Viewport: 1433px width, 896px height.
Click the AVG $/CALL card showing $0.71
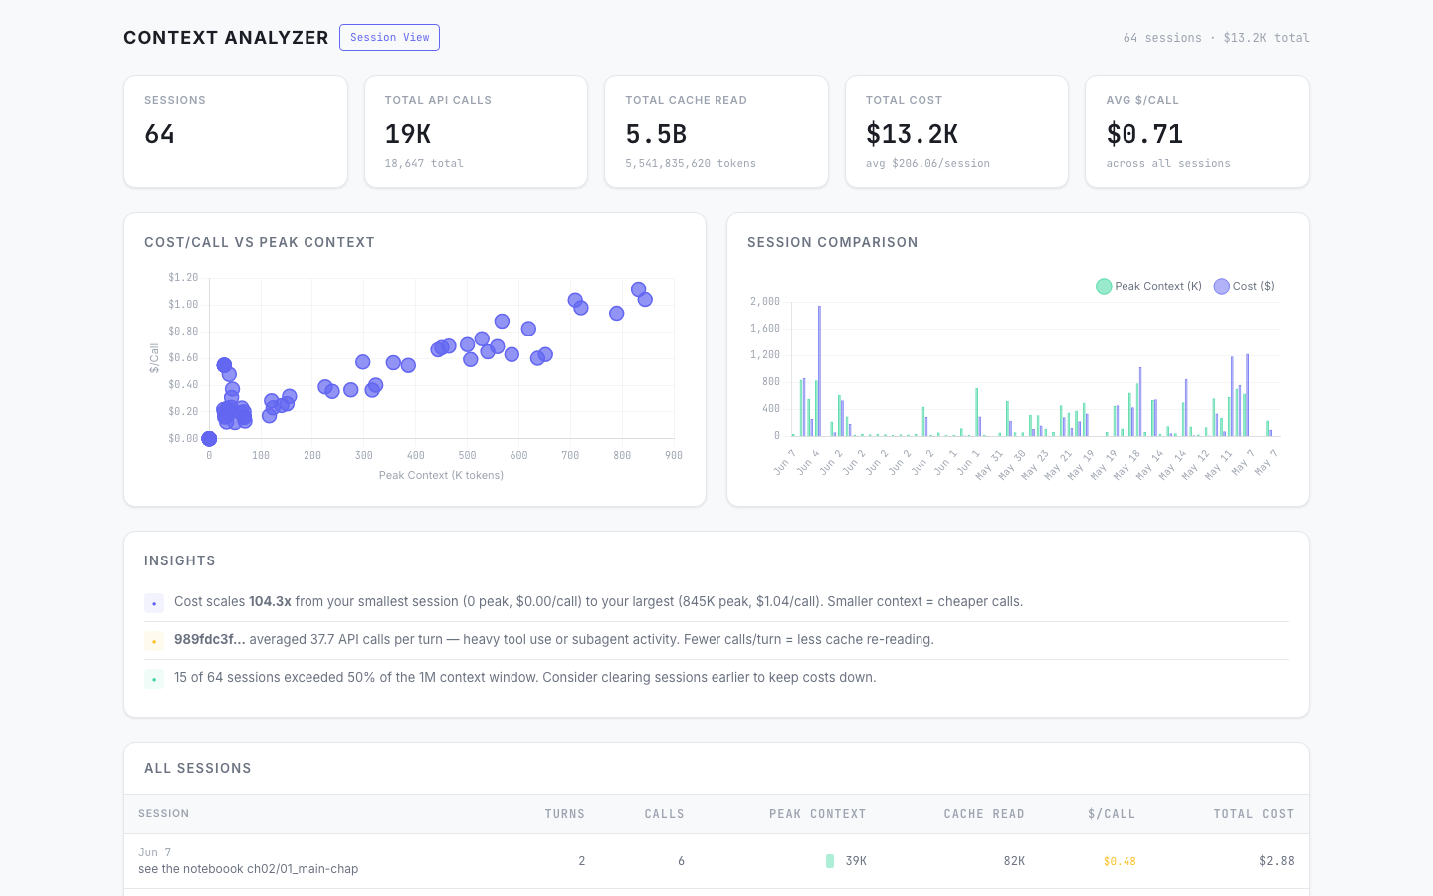coord(1197,131)
